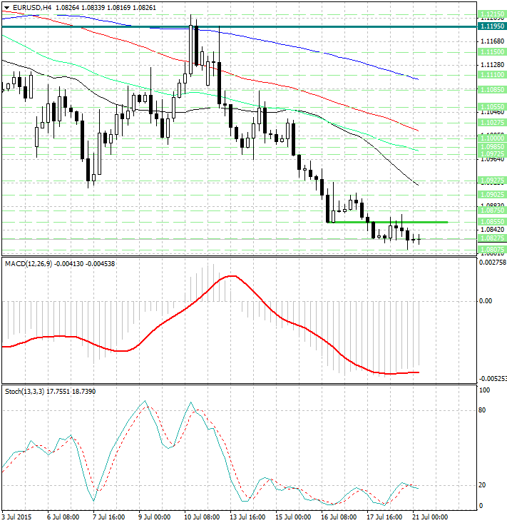507x523 pixels.
Task: Click the 20 level on Stochastic scale
Action: click(482, 485)
